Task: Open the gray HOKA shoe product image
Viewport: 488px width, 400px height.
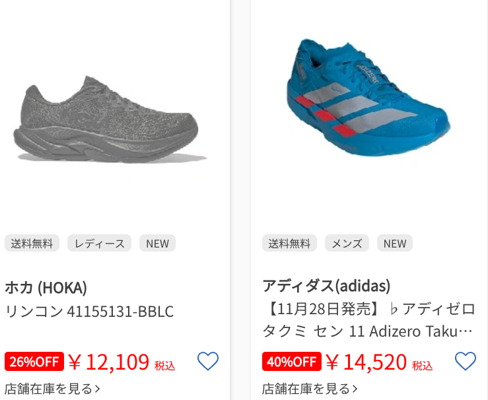Action: click(x=110, y=119)
